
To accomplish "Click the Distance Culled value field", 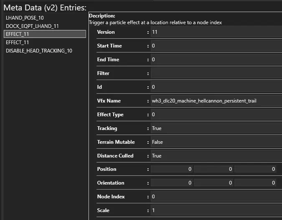I will click(x=216, y=156).
